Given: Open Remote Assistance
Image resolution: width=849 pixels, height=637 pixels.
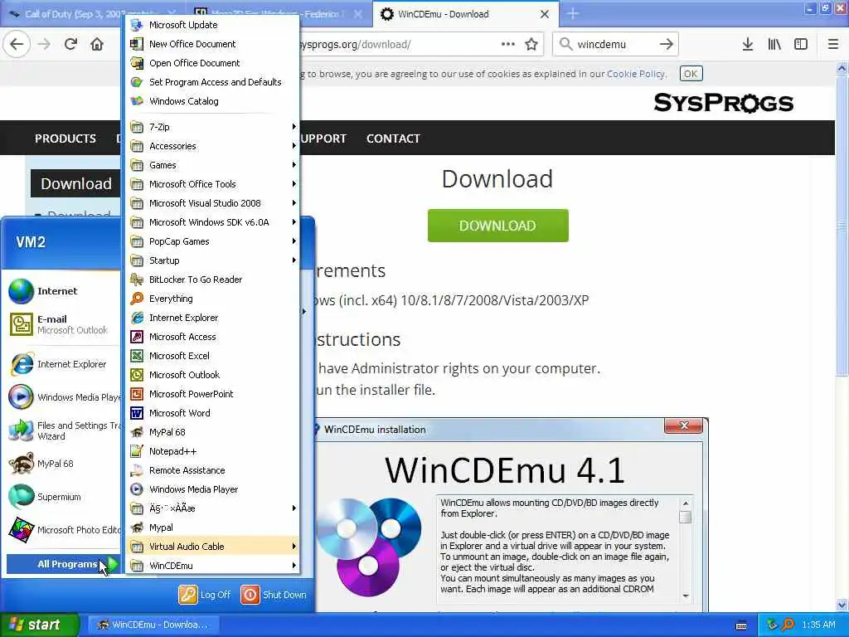Looking at the screenshot, I should point(212,470).
